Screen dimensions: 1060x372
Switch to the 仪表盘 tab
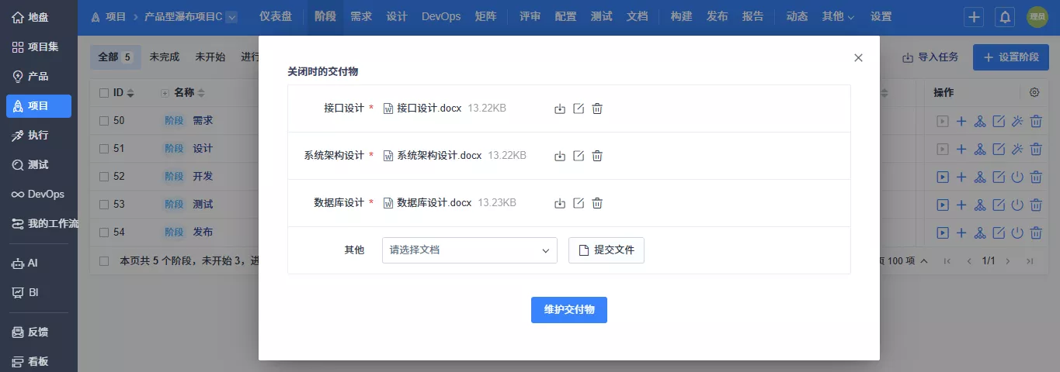tap(276, 17)
